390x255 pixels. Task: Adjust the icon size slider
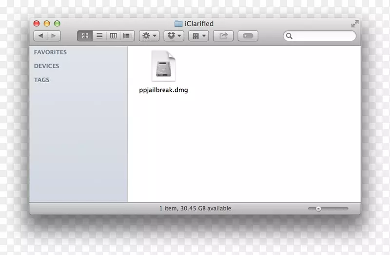pos(328,209)
